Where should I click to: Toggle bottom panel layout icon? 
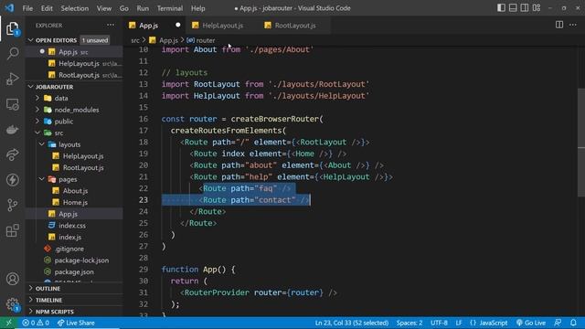tap(513, 8)
